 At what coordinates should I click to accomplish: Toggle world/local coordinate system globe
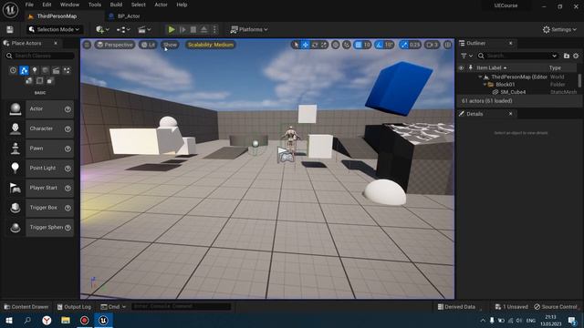336,45
